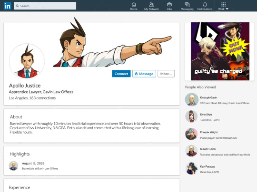
Task: Open the More... options button
Action: point(166,74)
